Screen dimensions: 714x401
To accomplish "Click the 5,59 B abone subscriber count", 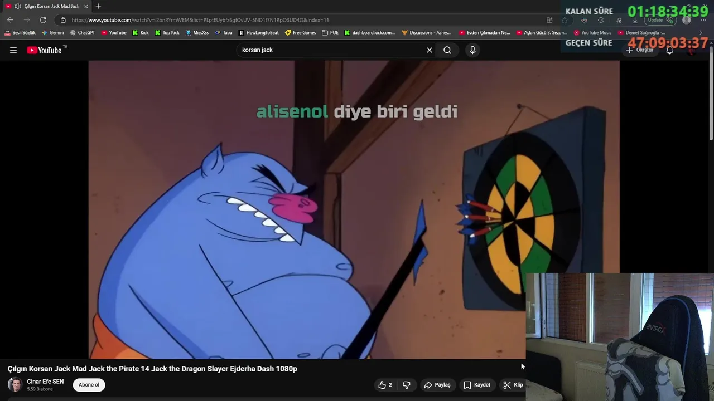I will tap(40, 389).
